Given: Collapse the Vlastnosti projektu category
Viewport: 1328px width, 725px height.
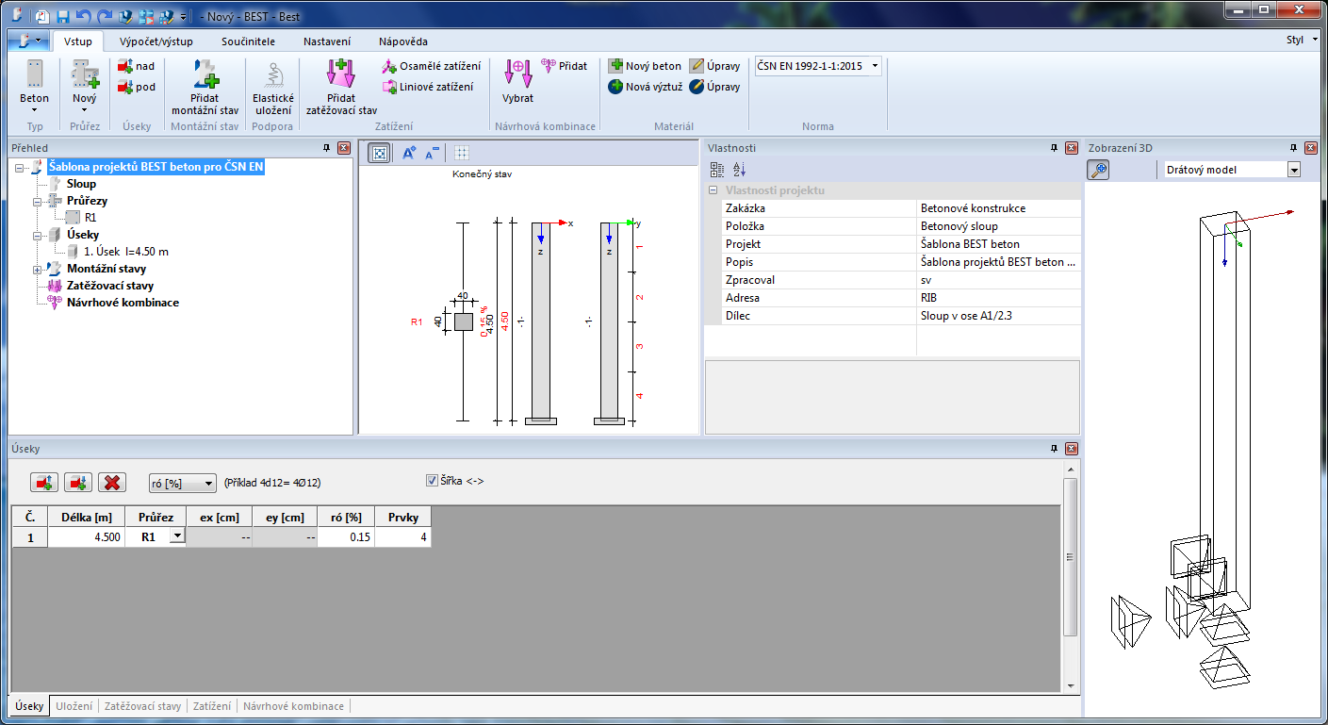Looking at the screenshot, I should pyautogui.click(x=713, y=190).
